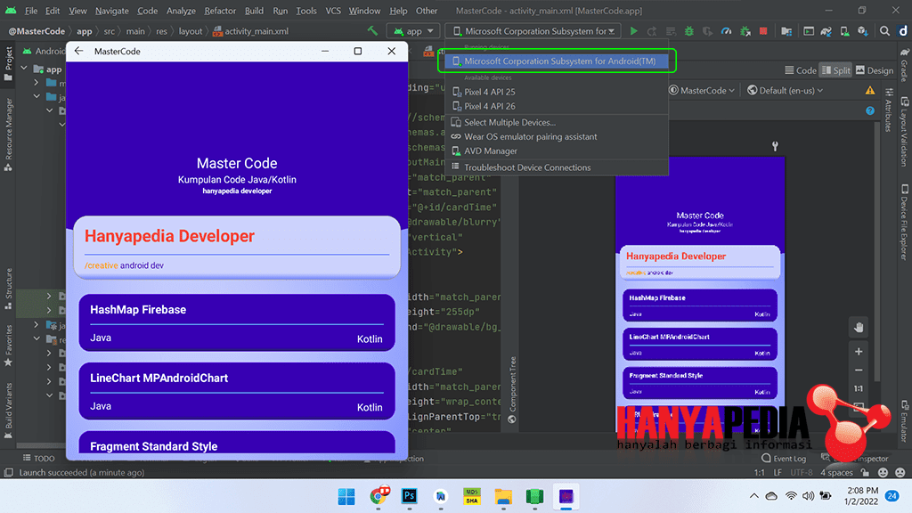The width and height of the screenshot is (912, 513).
Task: Select Troubleshoot Device Connections
Action: point(557,167)
